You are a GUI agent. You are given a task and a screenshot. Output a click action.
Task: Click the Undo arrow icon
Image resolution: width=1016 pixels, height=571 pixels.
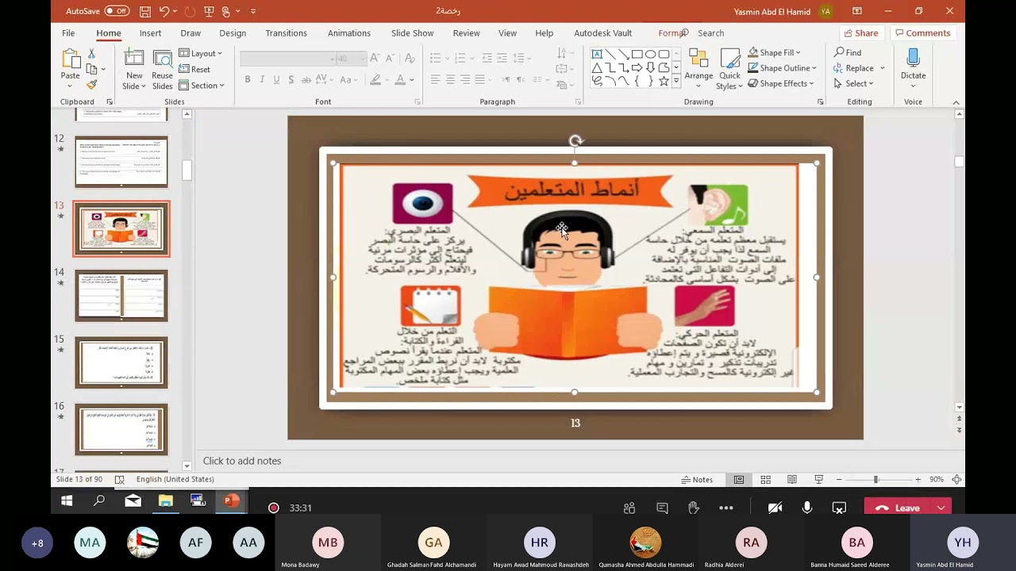[164, 11]
